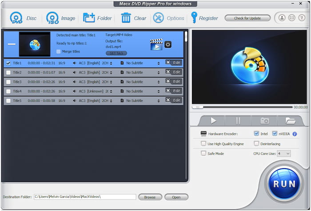
Task: Browse for a destination folder
Action: click(x=150, y=197)
